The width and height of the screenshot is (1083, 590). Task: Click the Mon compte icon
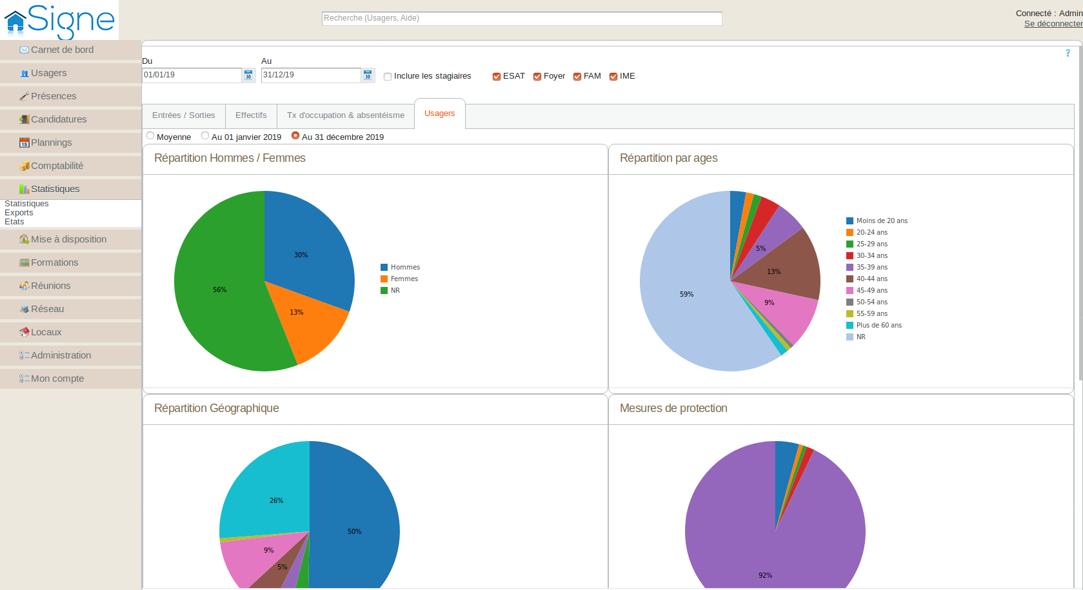click(25, 379)
